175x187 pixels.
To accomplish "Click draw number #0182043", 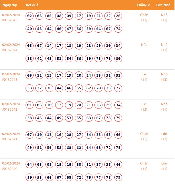I will click(10, 80).
